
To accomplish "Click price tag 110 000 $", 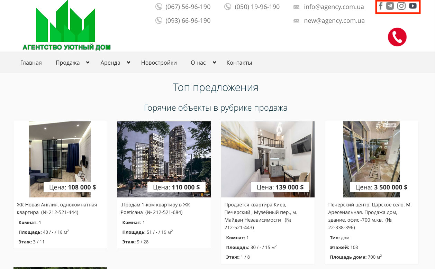I will pos(176,187).
